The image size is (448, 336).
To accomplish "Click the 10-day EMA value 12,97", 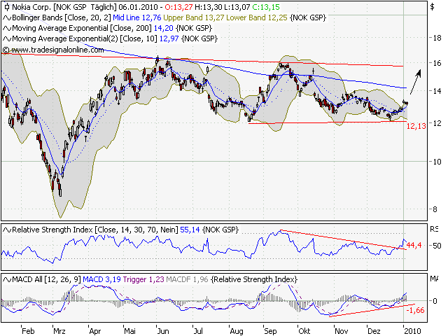I will click(x=169, y=38).
